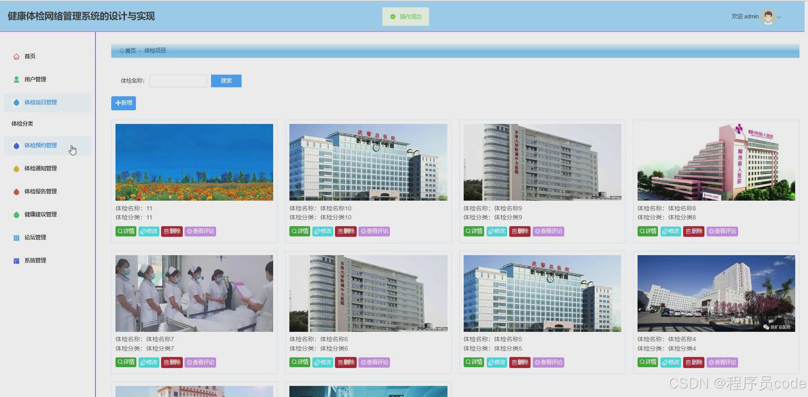Click 详情 for 体检名称6

tap(300, 362)
